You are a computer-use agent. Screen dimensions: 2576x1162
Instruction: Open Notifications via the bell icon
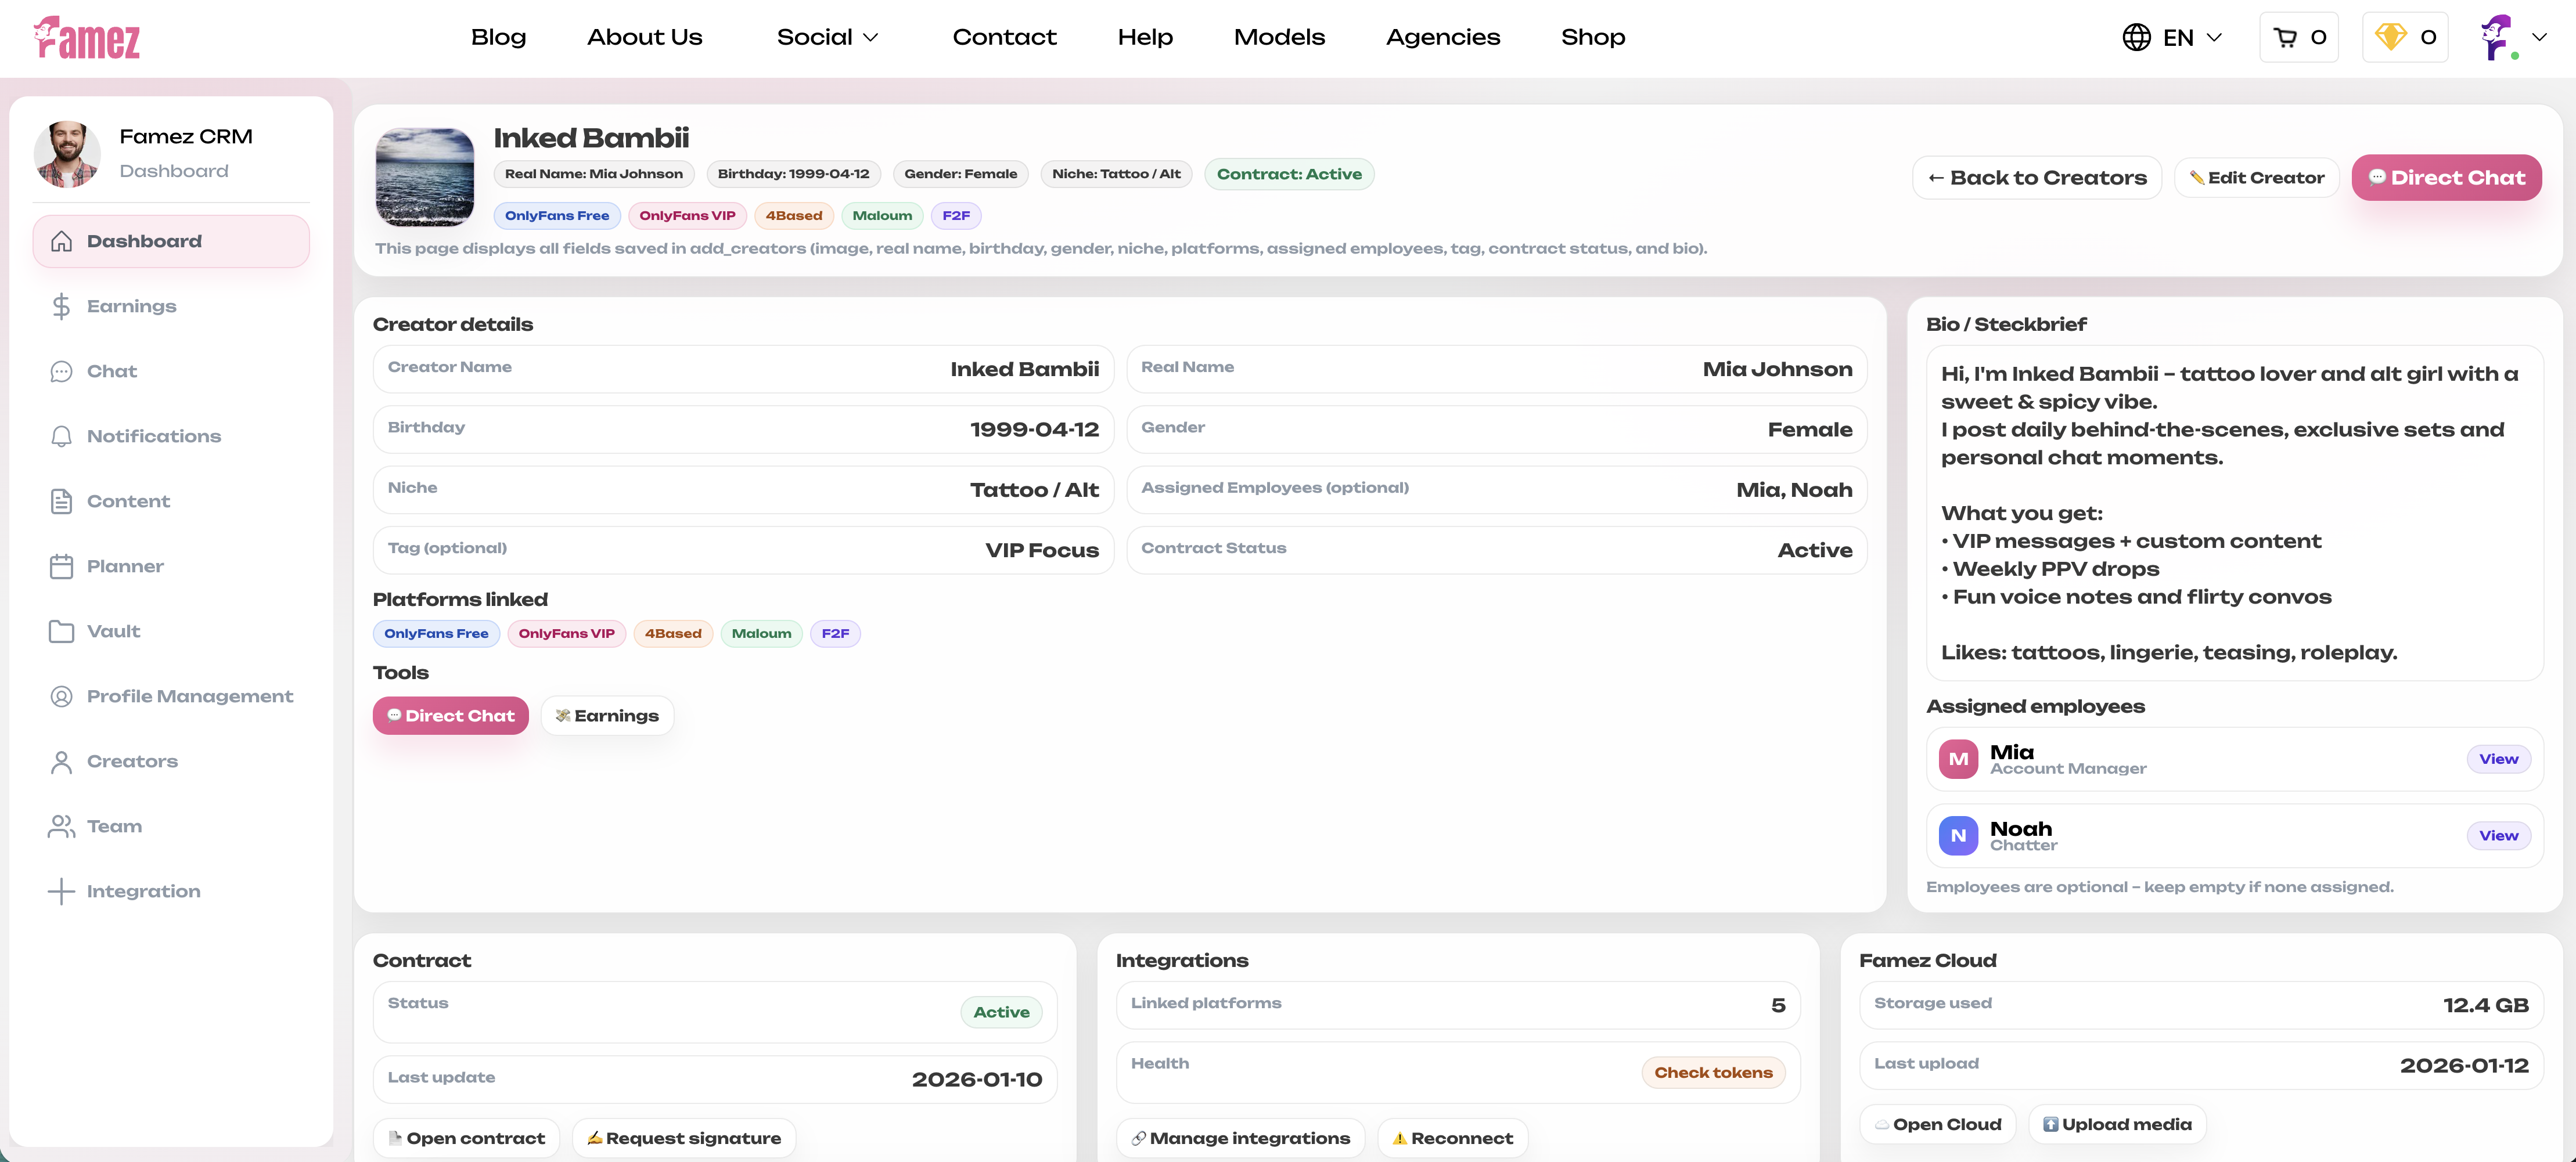61,436
